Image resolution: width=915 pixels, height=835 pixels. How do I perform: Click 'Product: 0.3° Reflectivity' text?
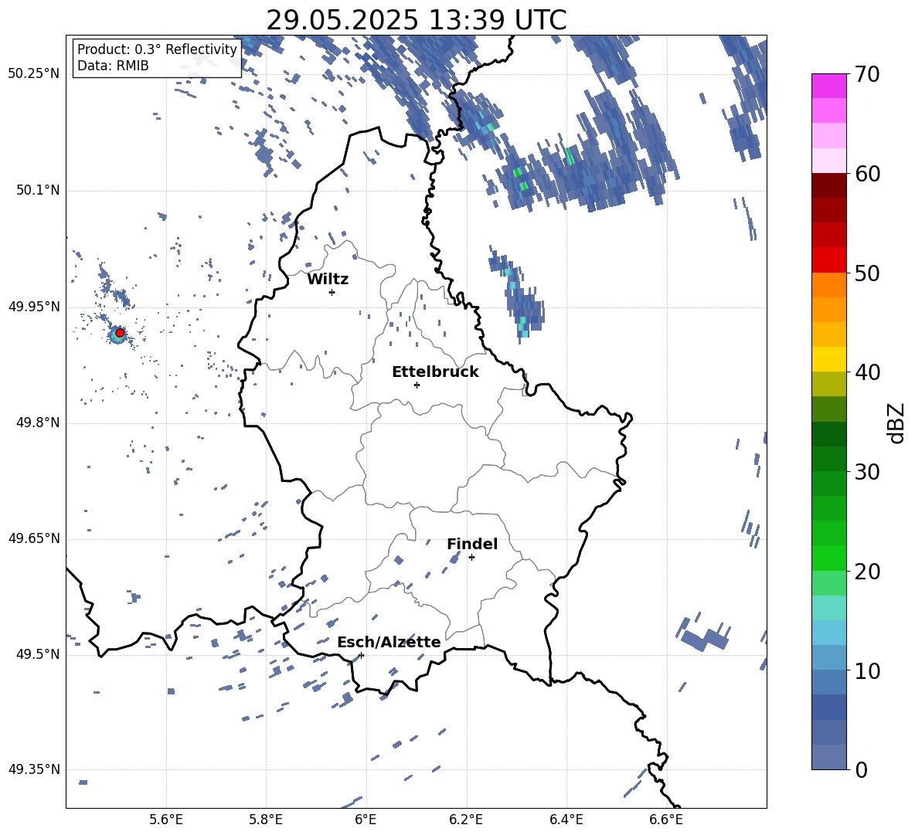click(157, 49)
